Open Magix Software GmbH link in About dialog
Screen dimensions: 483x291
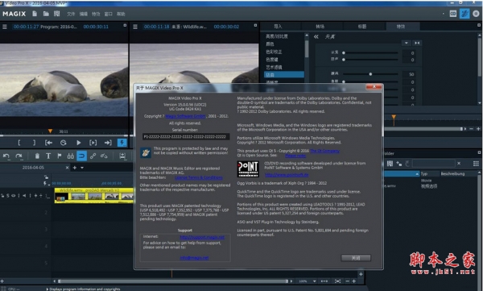point(185,116)
